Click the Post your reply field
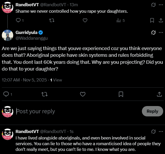The width and height of the screenshot is (165, 154). (x=78, y=111)
